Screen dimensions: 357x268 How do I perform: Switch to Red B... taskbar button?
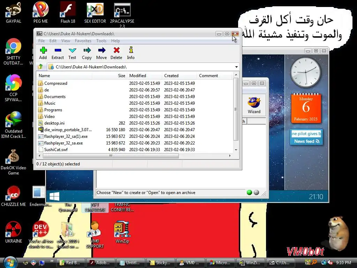(70, 263)
